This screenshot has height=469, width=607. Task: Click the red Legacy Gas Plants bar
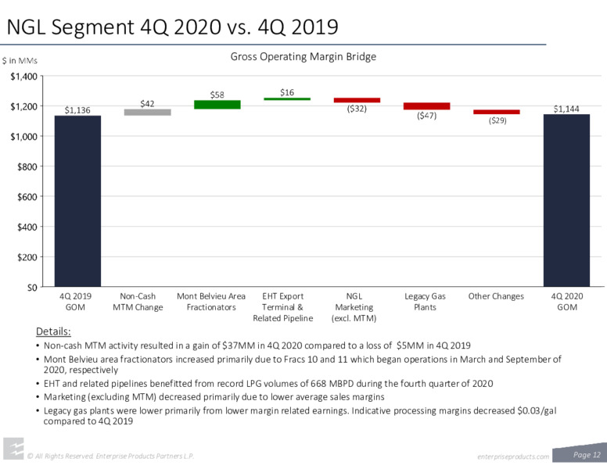pos(426,106)
